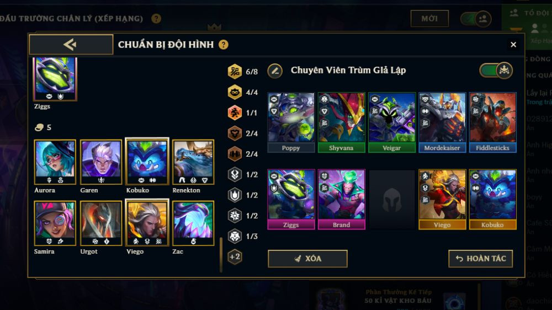Click the Mới button
Viewport: 552px width, 310px height.
click(429, 18)
